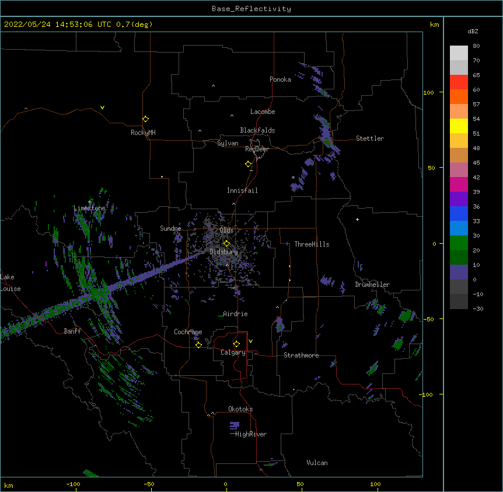Click the 100 tick on the right axis
Viewport: 503px width, 492px height.
428,92
